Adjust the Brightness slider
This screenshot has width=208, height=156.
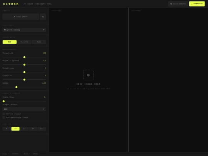coord(24,72)
